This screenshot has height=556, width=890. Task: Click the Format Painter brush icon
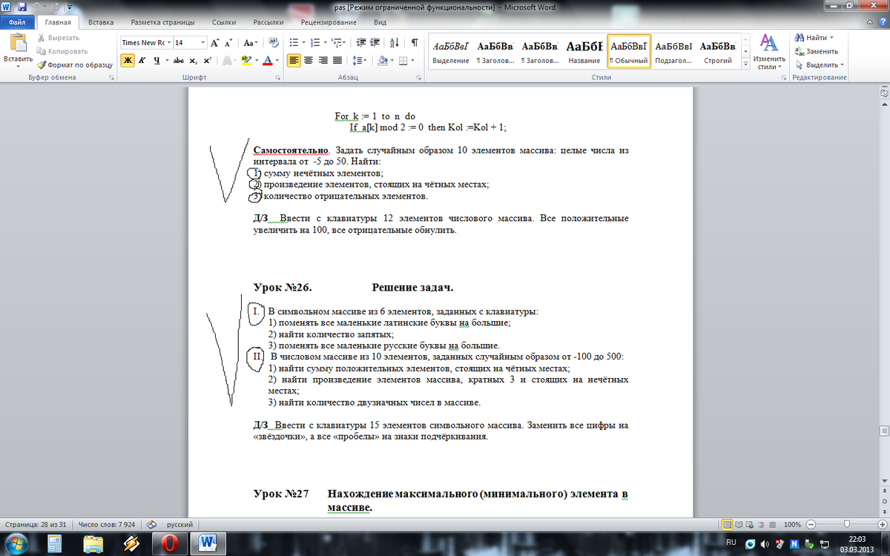tap(42, 64)
